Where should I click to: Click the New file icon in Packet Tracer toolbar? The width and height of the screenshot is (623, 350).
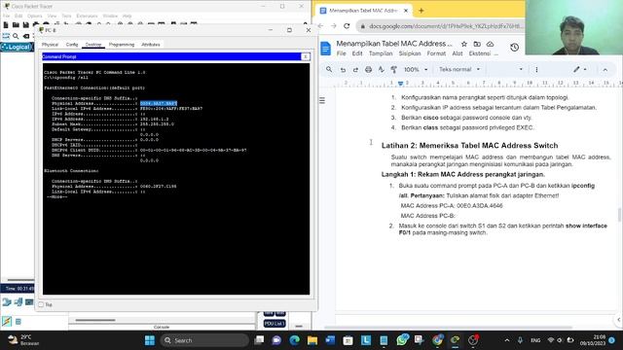pyautogui.click(x=6, y=25)
